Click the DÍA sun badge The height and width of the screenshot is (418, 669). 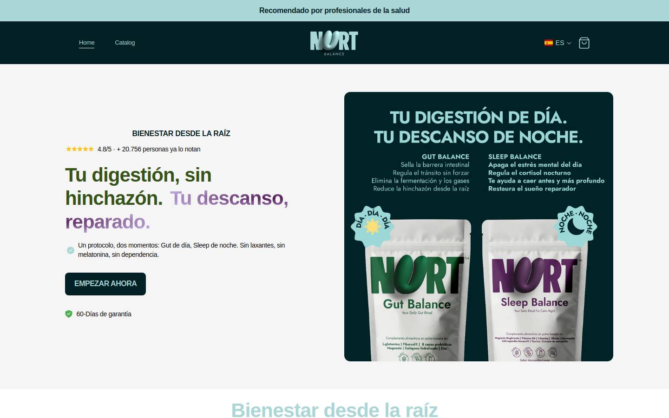(373, 226)
